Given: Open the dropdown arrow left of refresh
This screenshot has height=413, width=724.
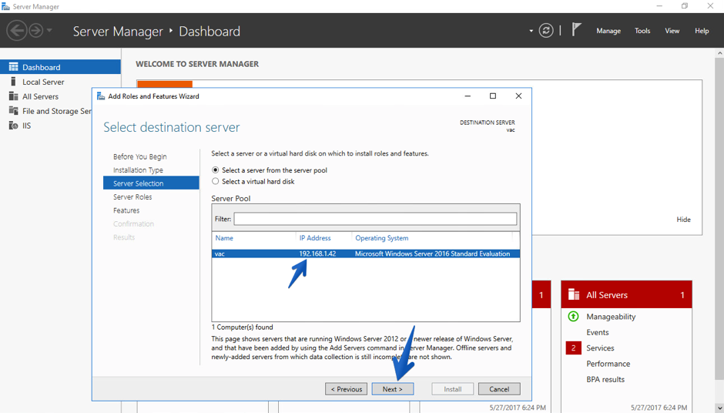Looking at the screenshot, I should tap(531, 31).
